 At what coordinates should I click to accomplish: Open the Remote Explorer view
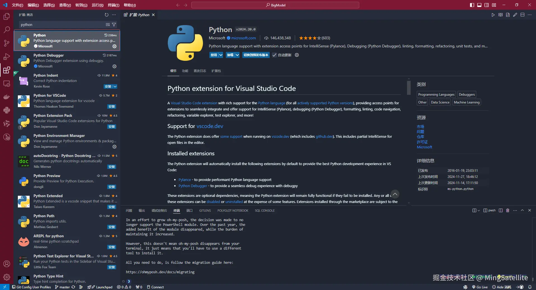tap(7, 83)
